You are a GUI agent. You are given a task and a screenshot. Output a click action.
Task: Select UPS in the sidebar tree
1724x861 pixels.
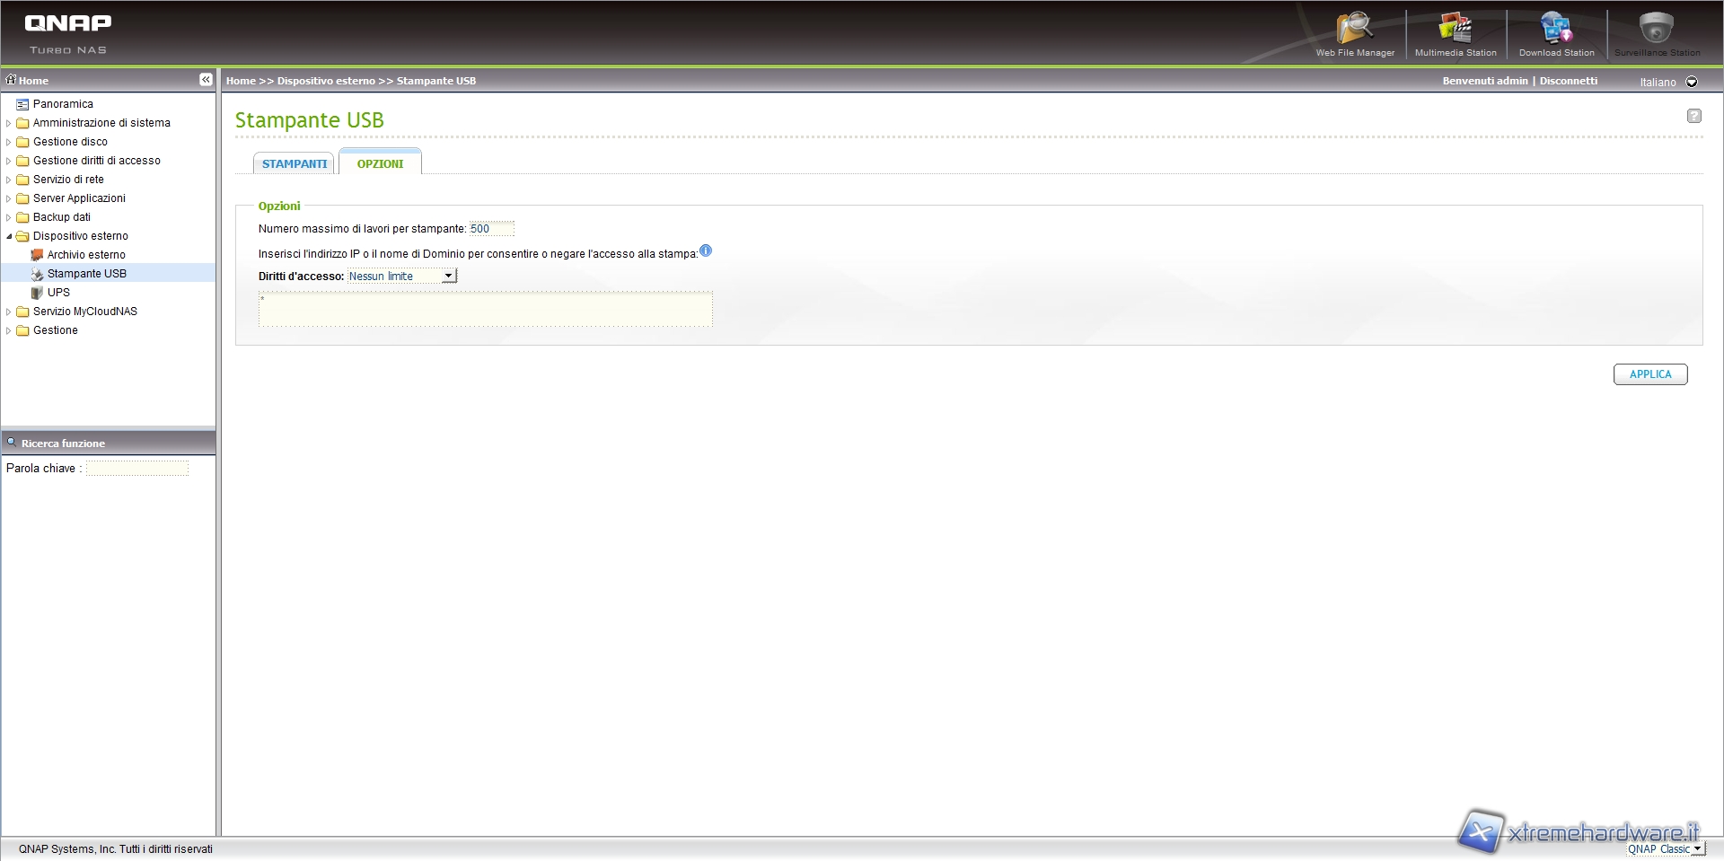tap(58, 293)
